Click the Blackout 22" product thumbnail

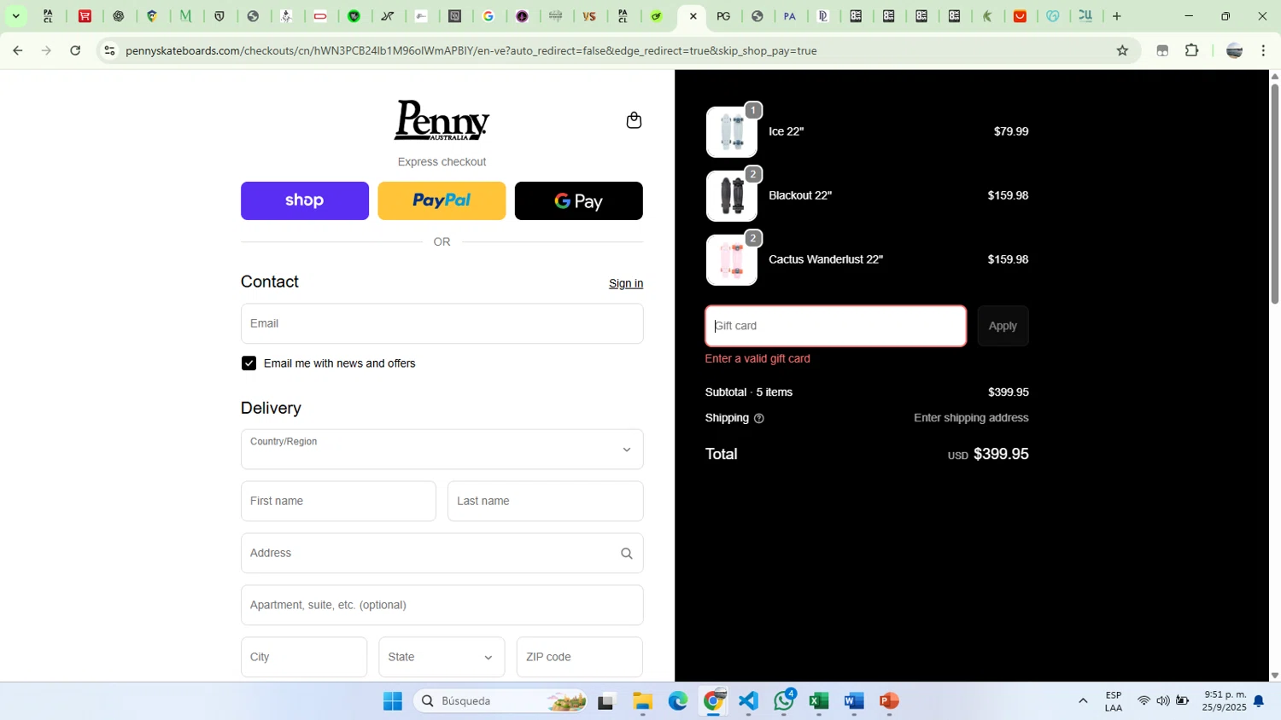point(732,196)
